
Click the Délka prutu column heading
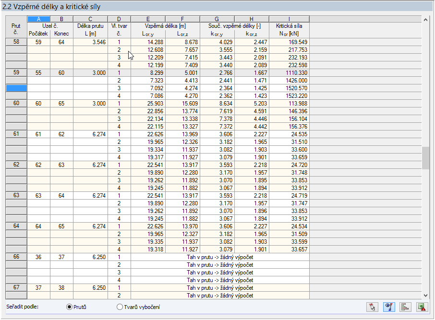coord(90,26)
